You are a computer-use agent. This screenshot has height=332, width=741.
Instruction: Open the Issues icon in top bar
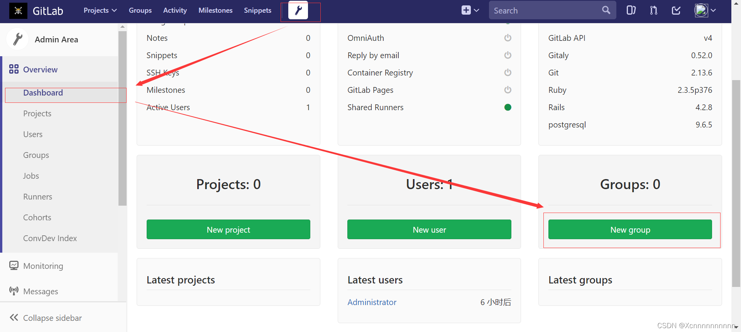pos(631,10)
